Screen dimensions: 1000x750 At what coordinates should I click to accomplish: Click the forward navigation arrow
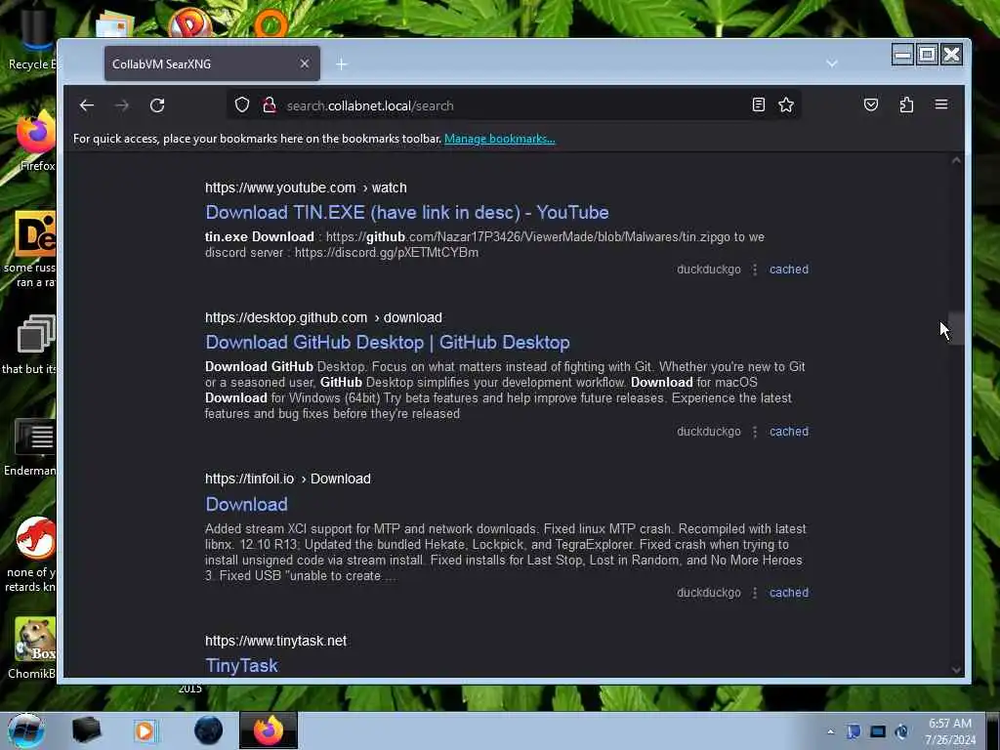pyautogui.click(x=122, y=105)
